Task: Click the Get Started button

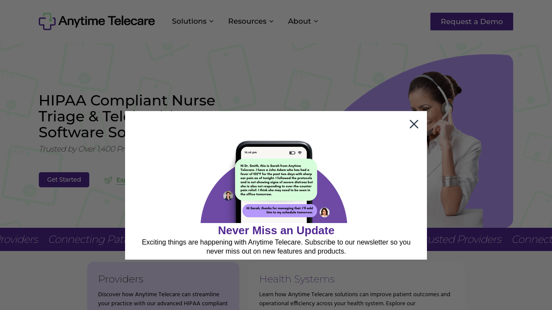Action: point(64,180)
